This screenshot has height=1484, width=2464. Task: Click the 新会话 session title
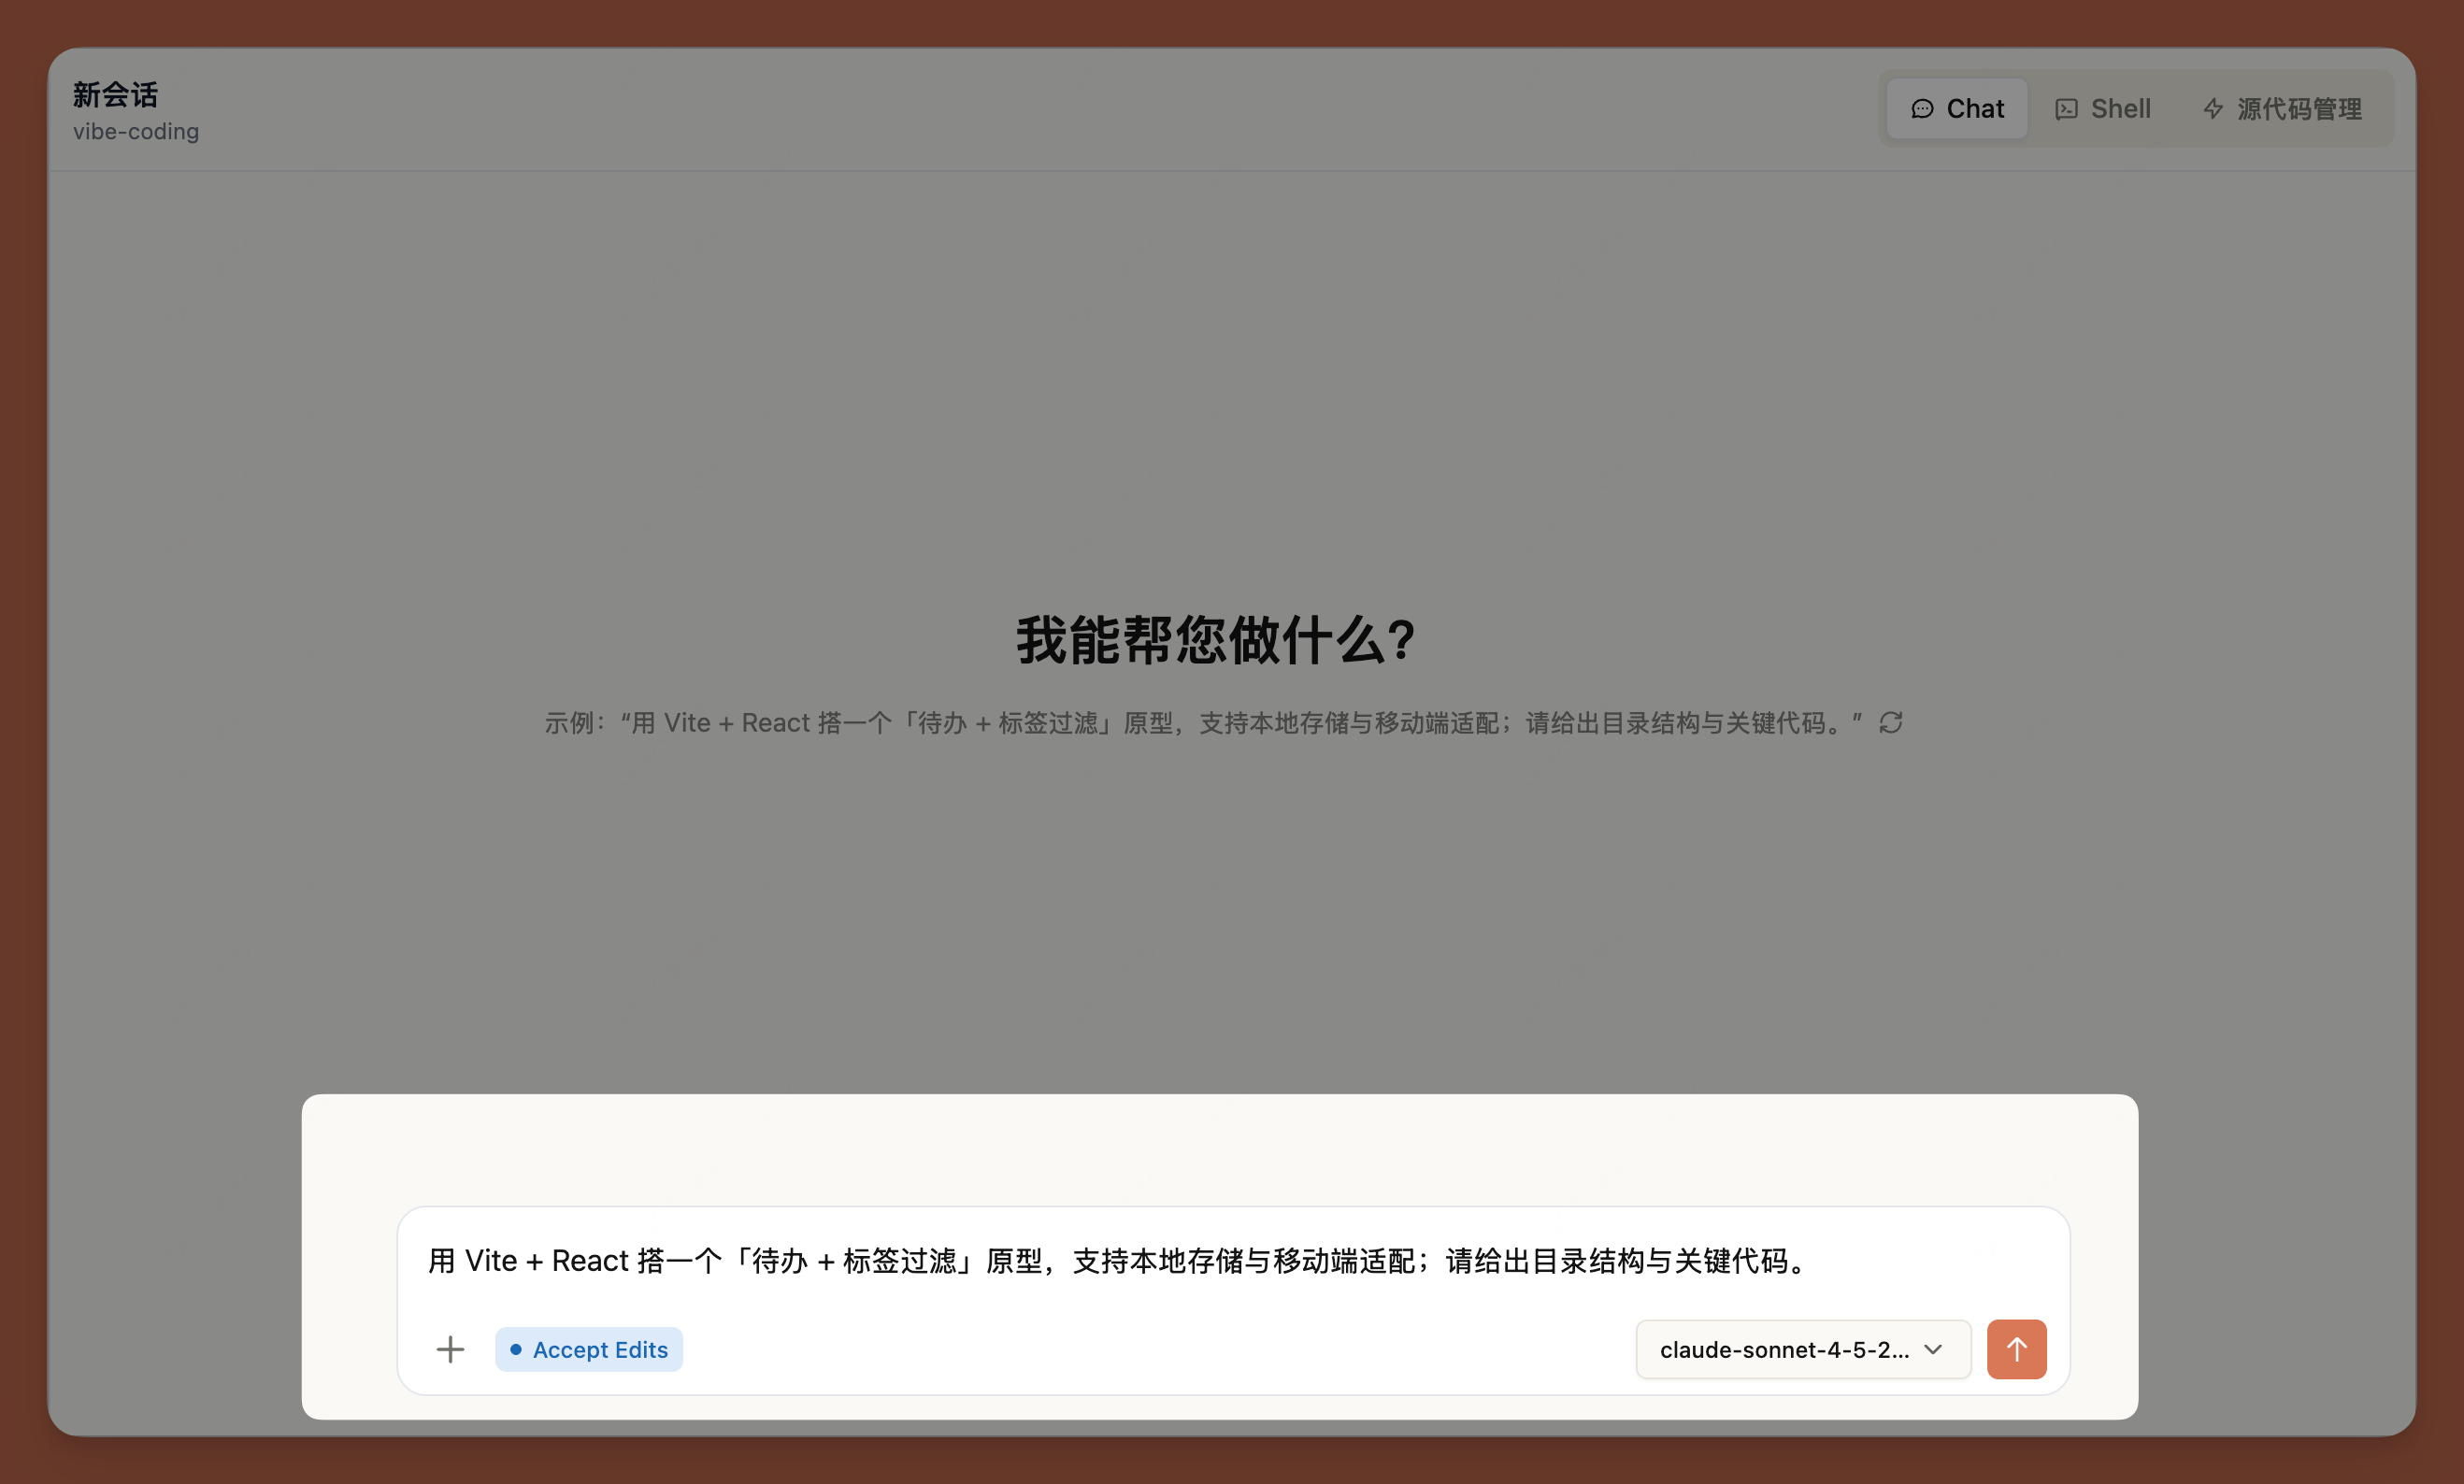(x=114, y=93)
